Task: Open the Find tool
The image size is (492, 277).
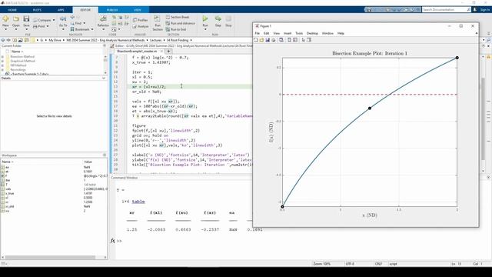Action: (x=78, y=23)
